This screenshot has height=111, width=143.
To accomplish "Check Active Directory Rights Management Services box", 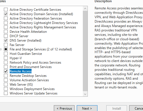I will point(6,27).
